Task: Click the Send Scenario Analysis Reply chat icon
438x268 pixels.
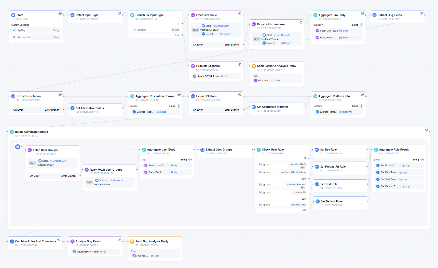Action: [254, 66]
